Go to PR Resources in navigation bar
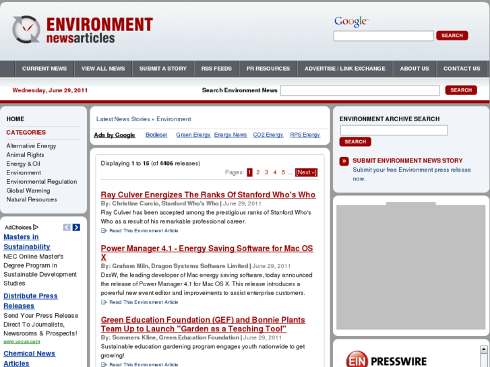The width and height of the screenshot is (490, 367). pos(268,69)
